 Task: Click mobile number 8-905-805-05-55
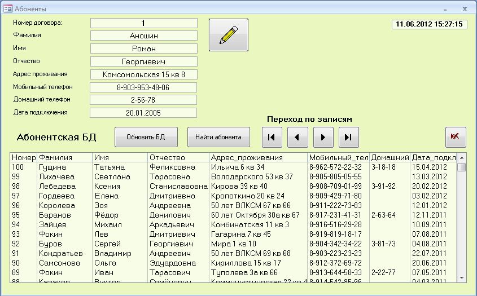click(x=335, y=177)
